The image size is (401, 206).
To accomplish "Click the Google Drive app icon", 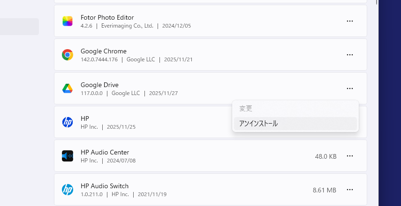I will (x=68, y=88).
